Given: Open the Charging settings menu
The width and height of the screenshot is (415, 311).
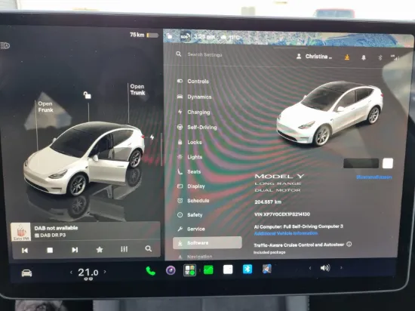Looking at the screenshot, I should [x=198, y=112].
